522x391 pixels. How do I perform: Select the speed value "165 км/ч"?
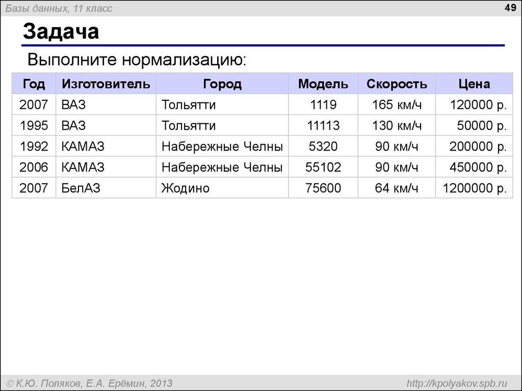[397, 104]
